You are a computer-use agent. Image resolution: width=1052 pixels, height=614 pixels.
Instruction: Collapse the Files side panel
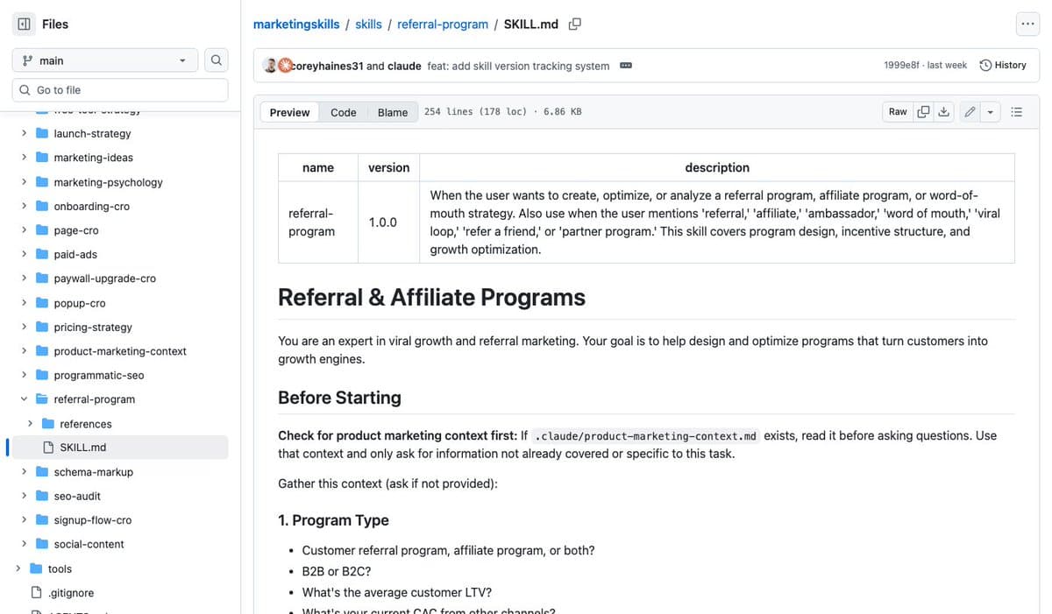(24, 24)
